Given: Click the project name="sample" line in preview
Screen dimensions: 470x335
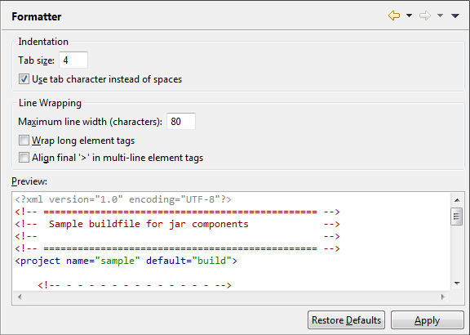Looking at the screenshot, I should click(126, 261).
